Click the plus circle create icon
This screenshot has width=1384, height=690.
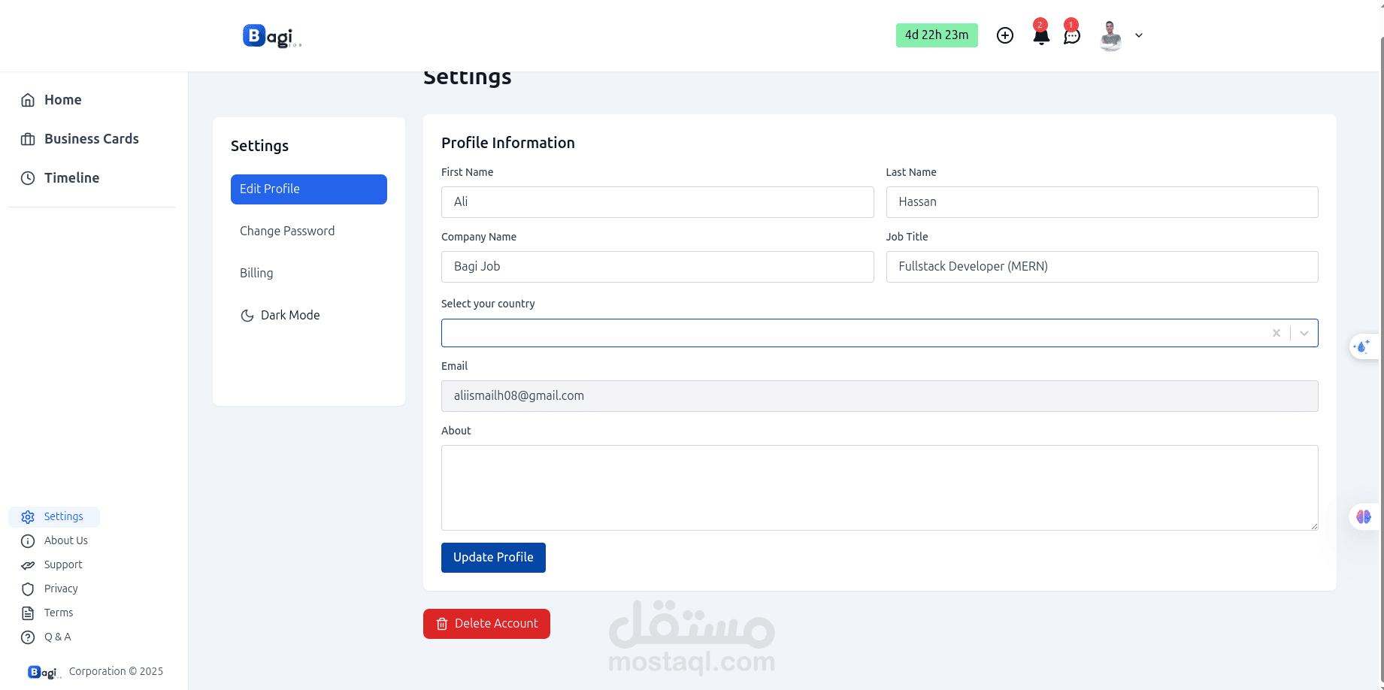pyautogui.click(x=1005, y=35)
